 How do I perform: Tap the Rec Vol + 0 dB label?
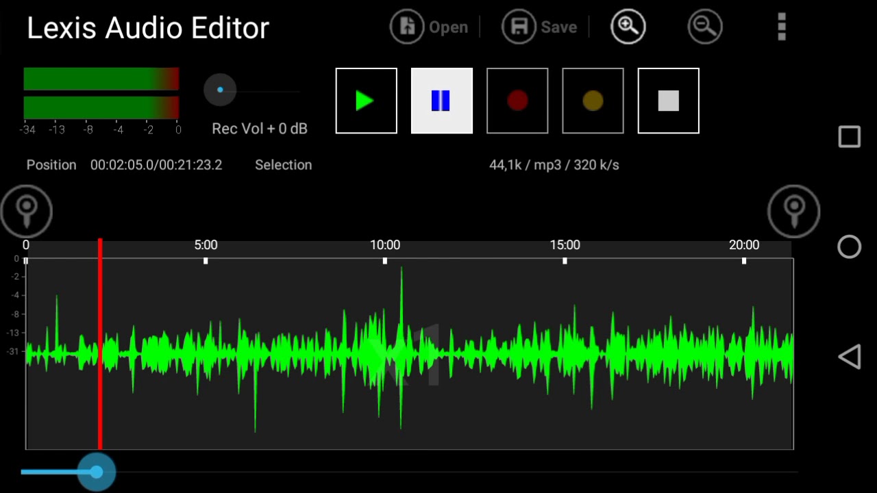click(260, 129)
